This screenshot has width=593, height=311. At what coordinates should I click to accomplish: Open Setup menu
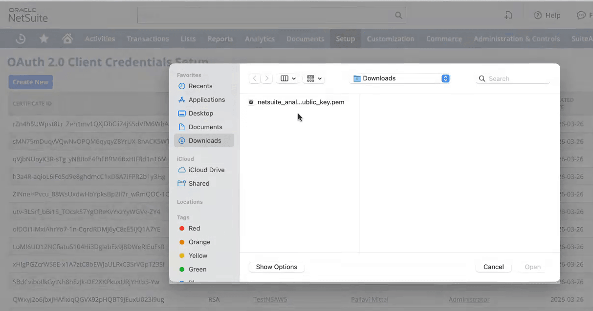pyautogui.click(x=345, y=39)
